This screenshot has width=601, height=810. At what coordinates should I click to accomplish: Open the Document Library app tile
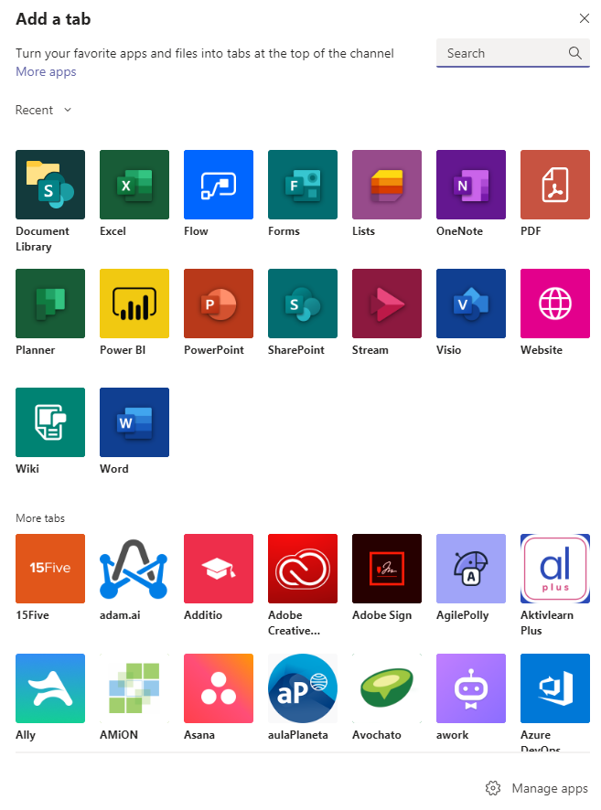(x=50, y=185)
